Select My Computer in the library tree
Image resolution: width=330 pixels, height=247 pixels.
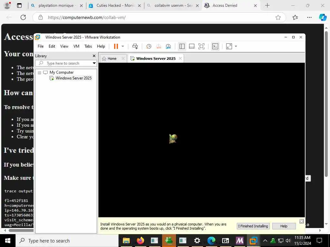(x=62, y=72)
